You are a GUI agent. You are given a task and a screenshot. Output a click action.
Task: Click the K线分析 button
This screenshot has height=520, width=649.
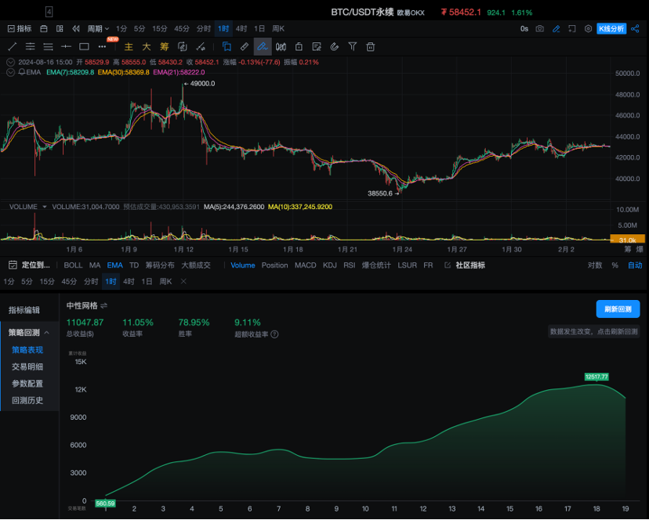pos(611,29)
